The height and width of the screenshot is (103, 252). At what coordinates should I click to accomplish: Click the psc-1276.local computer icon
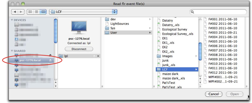click(x=79, y=28)
